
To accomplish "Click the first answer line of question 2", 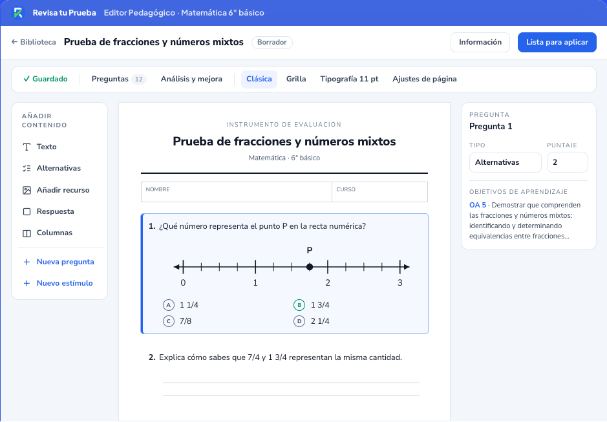I will [292, 383].
